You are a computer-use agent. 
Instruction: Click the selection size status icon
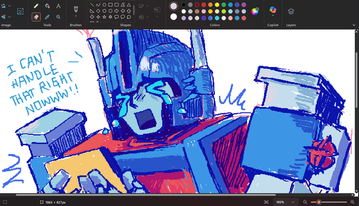point(5,202)
